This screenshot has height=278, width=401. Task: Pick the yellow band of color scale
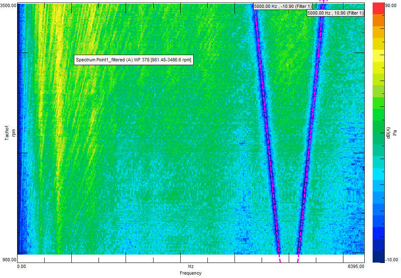point(378,56)
